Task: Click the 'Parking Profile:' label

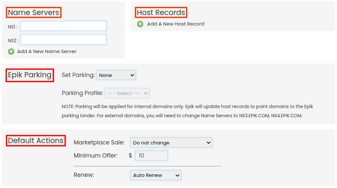Action: coord(83,93)
